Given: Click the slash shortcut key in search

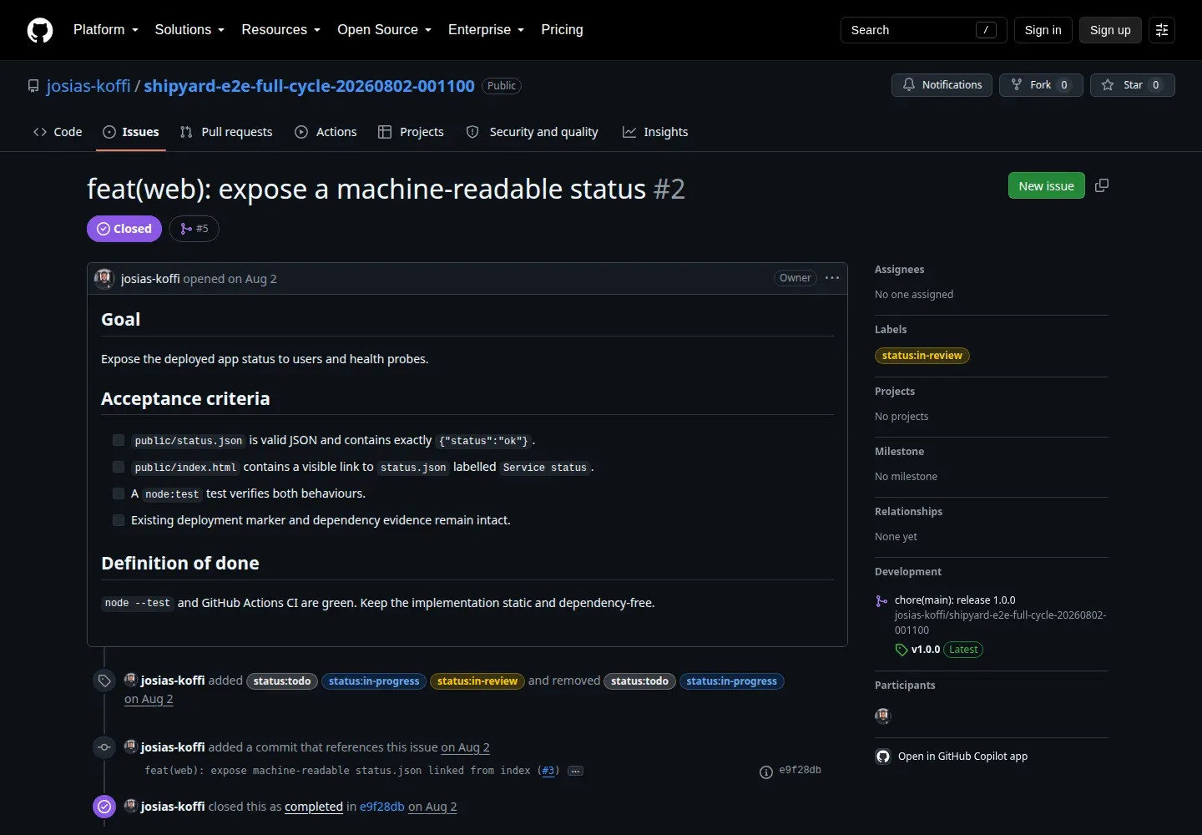Looking at the screenshot, I should (986, 30).
